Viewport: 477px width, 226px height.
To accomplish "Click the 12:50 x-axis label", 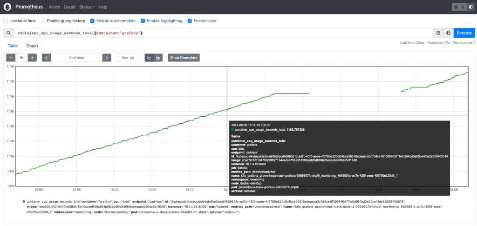I will 39,190.
